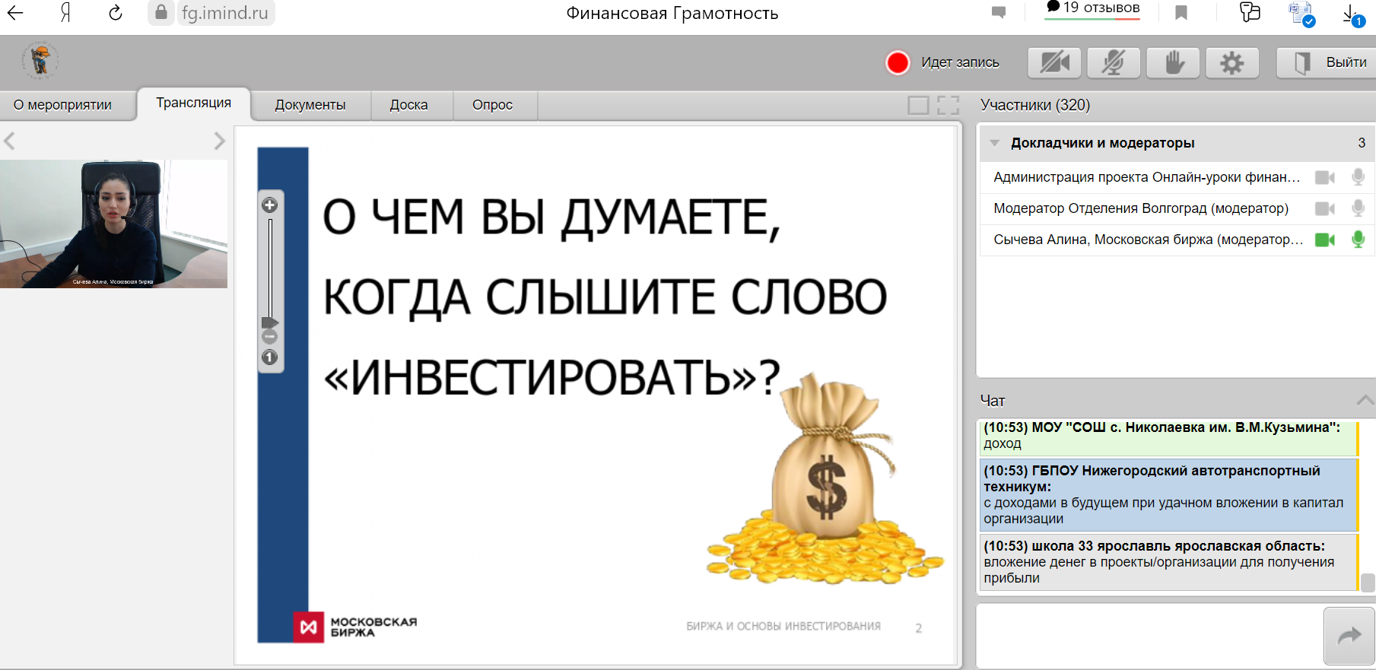This screenshot has width=1376, height=670.
Task: Click the zoom out minus on slide
Action: point(270,337)
